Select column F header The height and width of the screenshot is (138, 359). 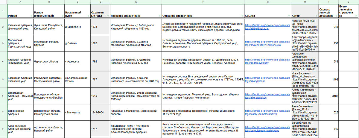(x=203, y=1)
